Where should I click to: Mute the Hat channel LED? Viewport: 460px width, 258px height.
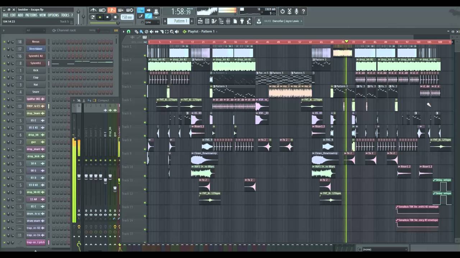pyautogui.click(x=4, y=85)
